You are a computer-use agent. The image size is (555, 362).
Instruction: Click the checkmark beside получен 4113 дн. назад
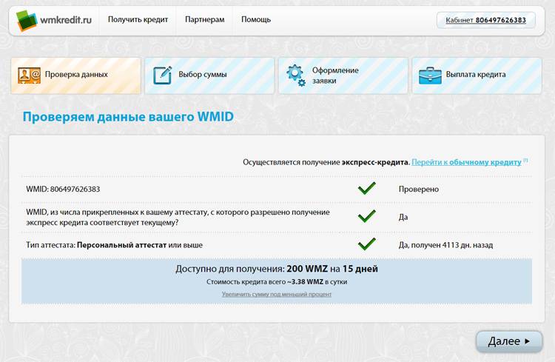pos(367,244)
